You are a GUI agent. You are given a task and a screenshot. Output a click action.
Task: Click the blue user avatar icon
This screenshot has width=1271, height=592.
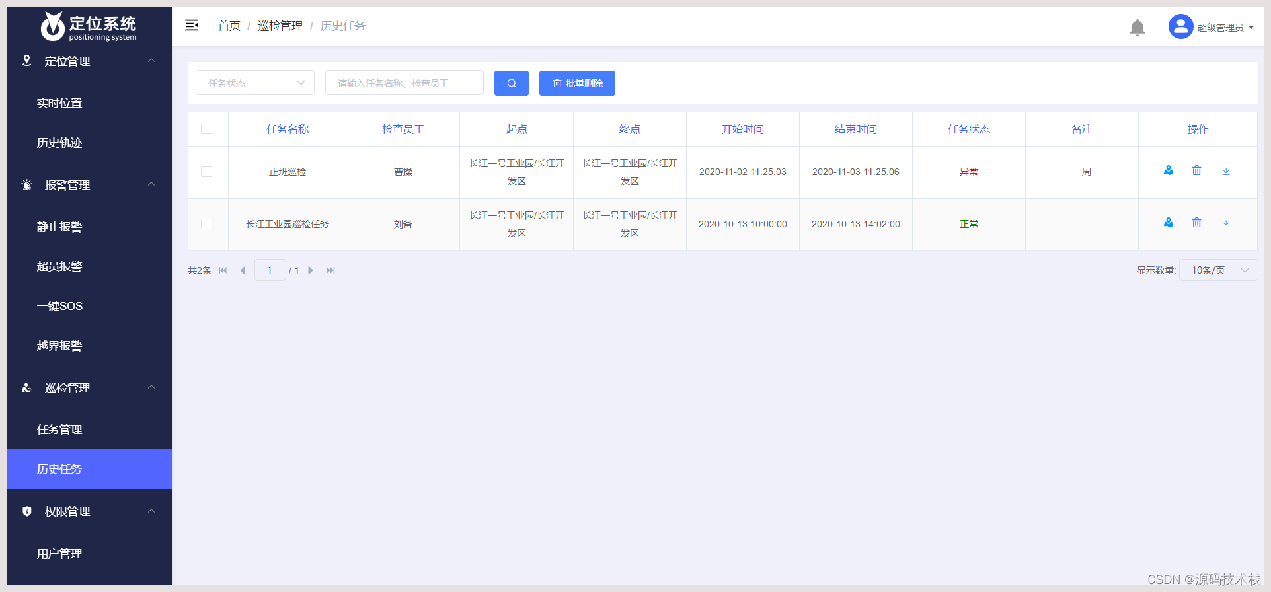click(1180, 27)
